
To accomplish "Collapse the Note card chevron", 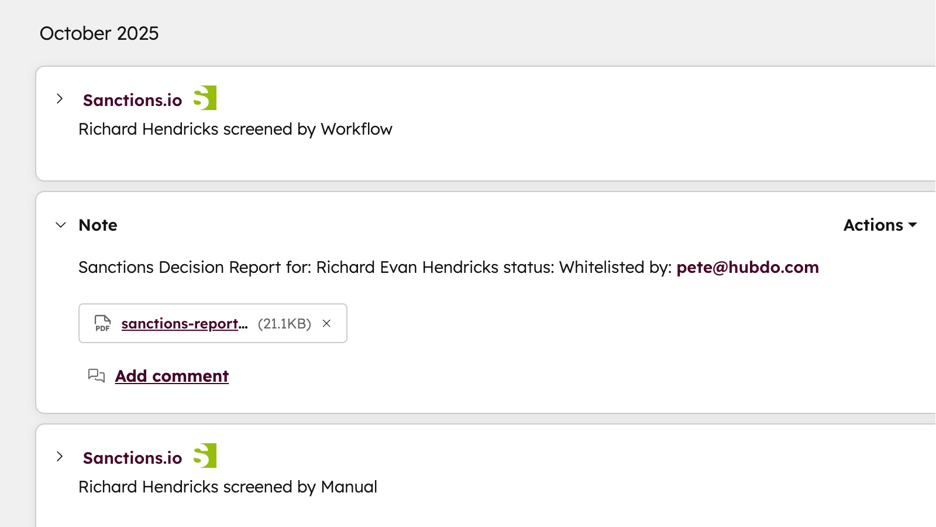I will point(61,225).
